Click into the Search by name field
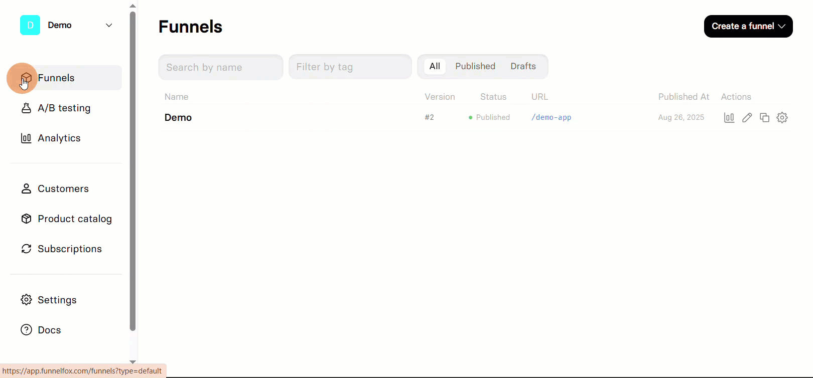Screen dimensions: 813x378 point(221,67)
